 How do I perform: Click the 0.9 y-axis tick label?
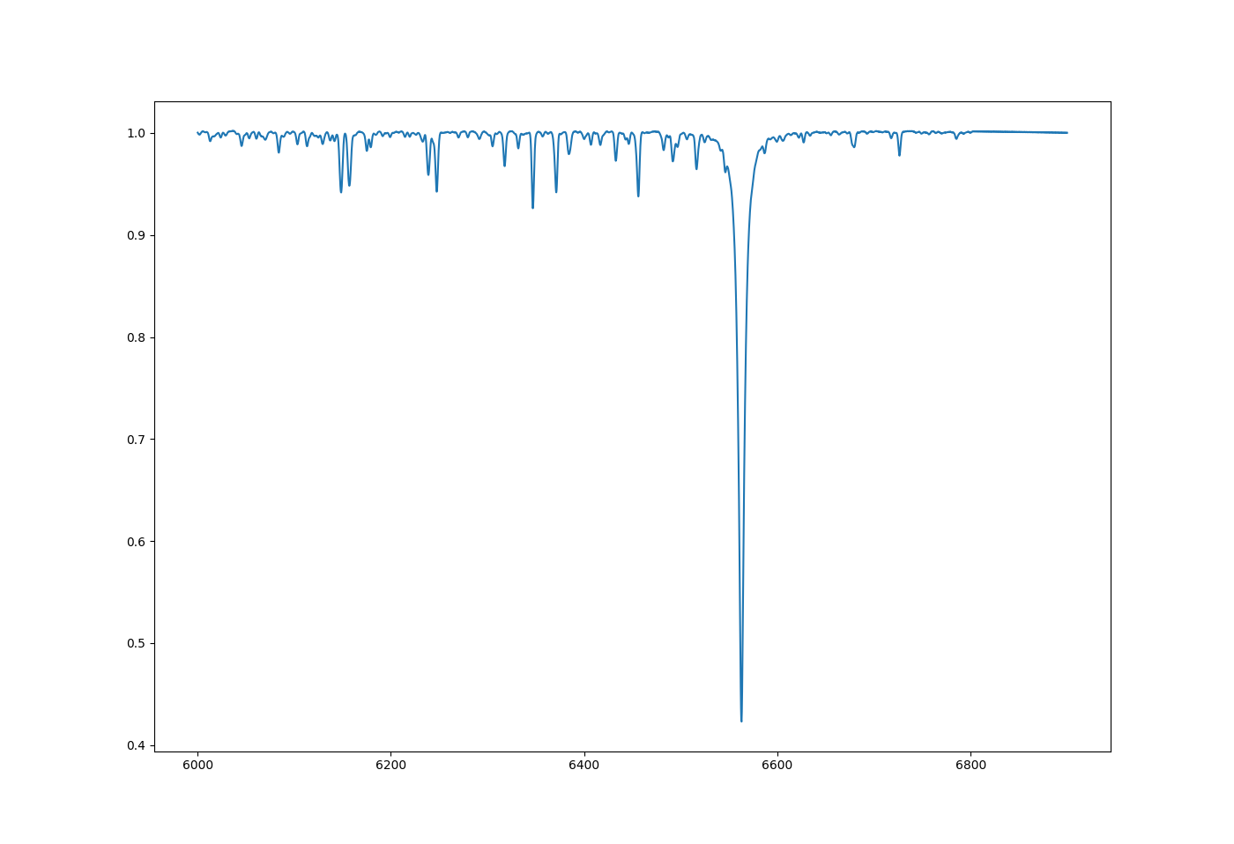click(x=137, y=235)
